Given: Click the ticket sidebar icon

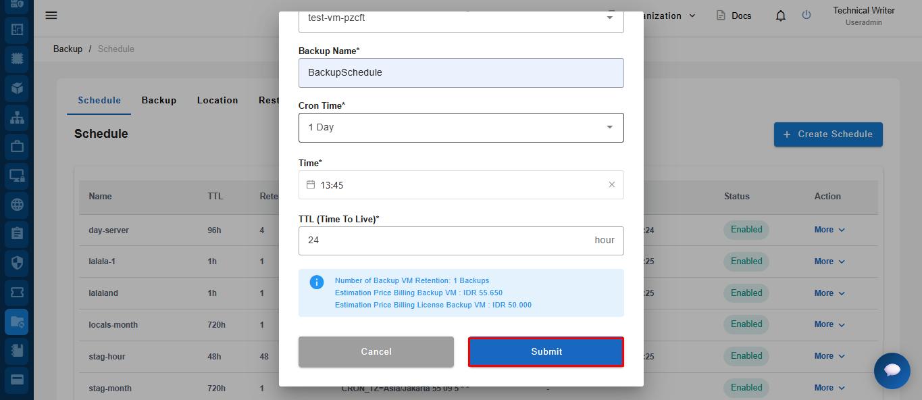Looking at the screenshot, I should click(17, 292).
